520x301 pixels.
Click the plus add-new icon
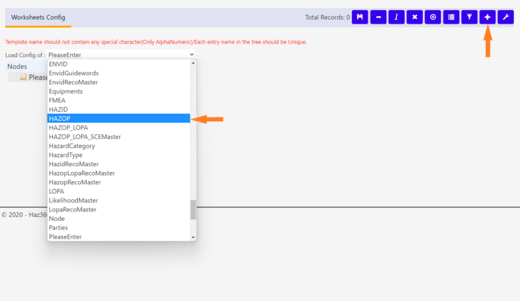[487, 17]
